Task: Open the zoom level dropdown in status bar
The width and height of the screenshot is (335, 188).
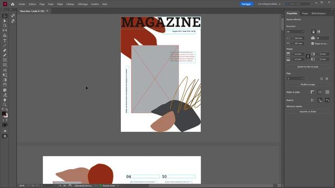Action: pyautogui.click(x=28, y=186)
